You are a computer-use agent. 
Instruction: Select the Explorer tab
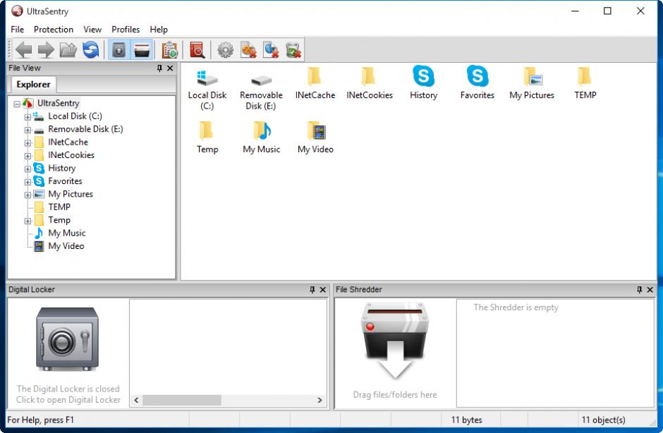click(x=33, y=84)
